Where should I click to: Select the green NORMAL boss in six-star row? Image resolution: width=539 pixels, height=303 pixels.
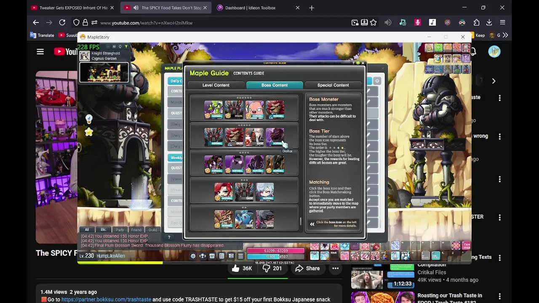(213, 109)
